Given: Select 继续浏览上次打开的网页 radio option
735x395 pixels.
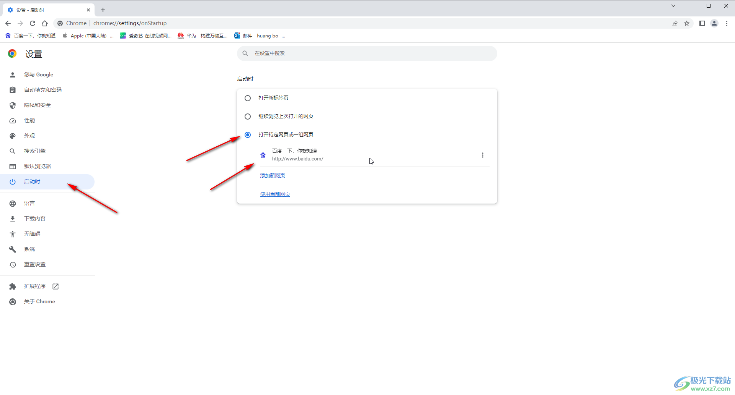Looking at the screenshot, I should [248, 117].
